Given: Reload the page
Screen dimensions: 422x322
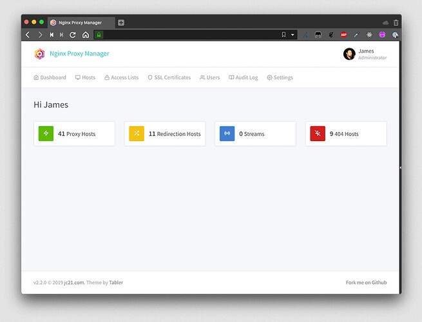Looking at the screenshot, I should coord(72,35).
